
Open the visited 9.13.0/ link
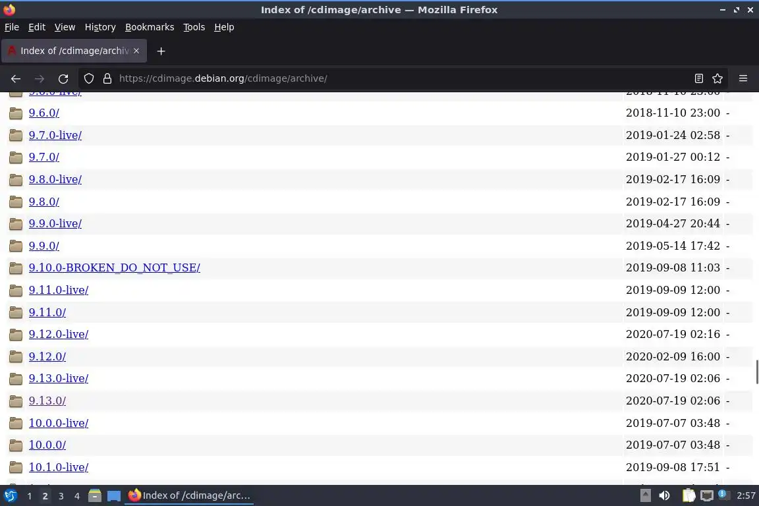coord(47,401)
